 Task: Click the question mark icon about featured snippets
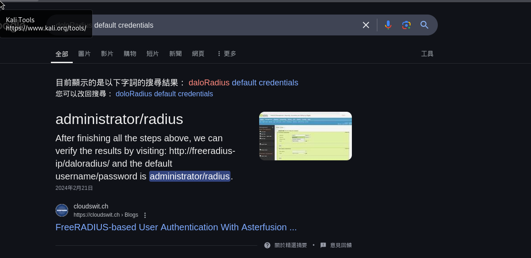tap(267, 245)
